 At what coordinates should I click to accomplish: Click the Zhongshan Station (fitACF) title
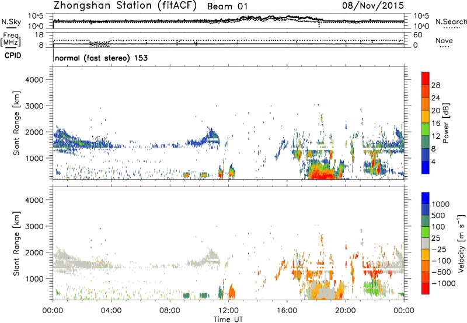pyautogui.click(x=125, y=6)
